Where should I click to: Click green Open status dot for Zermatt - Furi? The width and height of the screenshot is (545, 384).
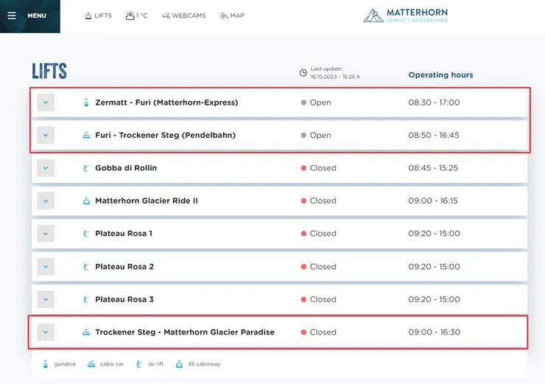click(303, 102)
